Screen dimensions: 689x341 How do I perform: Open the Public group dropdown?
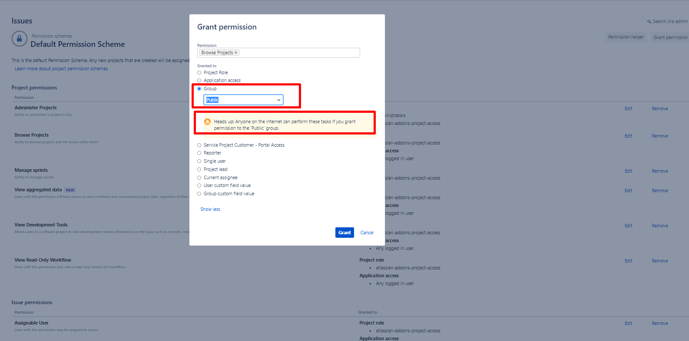[243, 100]
